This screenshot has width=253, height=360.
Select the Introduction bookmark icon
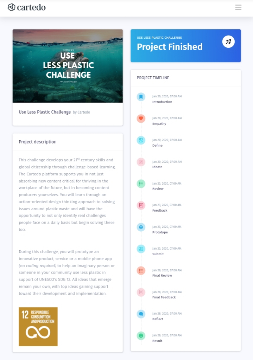(141, 97)
